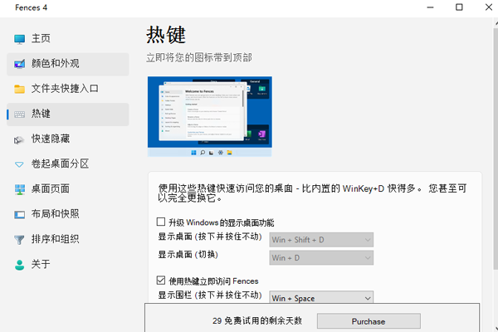
Task: Open the Win + D hotkey dropdown
Action: pyautogui.click(x=321, y=257)
